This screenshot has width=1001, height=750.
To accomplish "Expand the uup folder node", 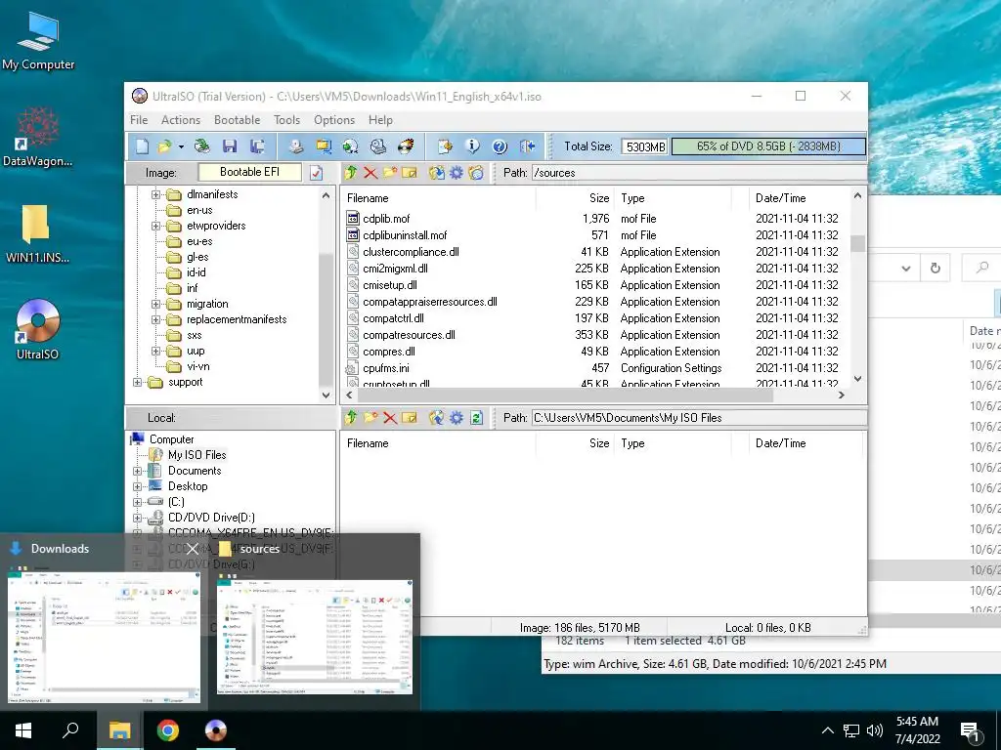I will click(155, 351).
